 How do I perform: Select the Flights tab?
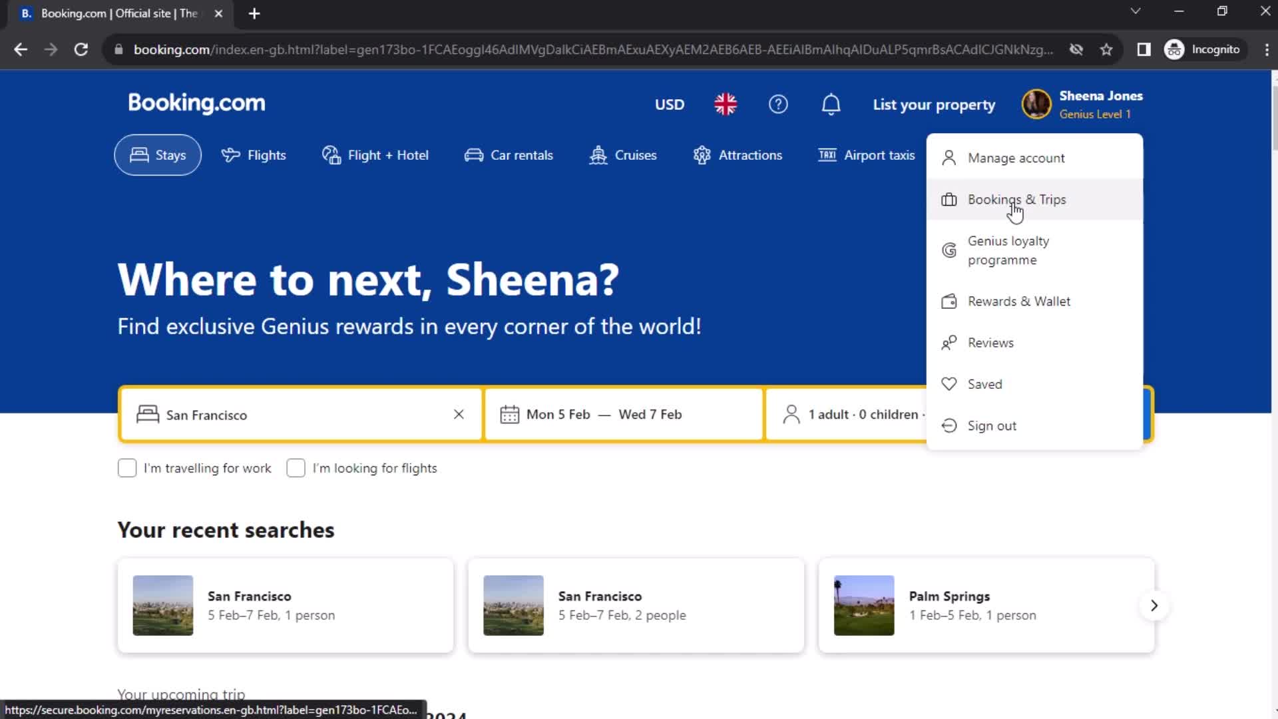pyautogui.click(x=254, y=155)
